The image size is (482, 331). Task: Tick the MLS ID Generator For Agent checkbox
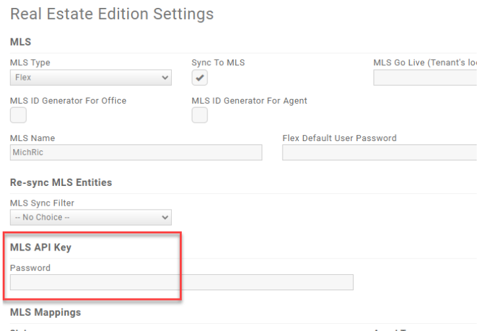[200, 115]
